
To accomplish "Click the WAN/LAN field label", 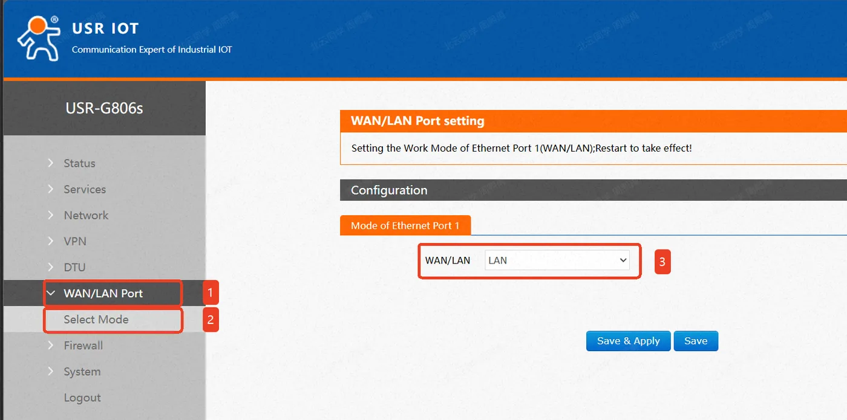I will pyautogui.click(x=448, y=260).
